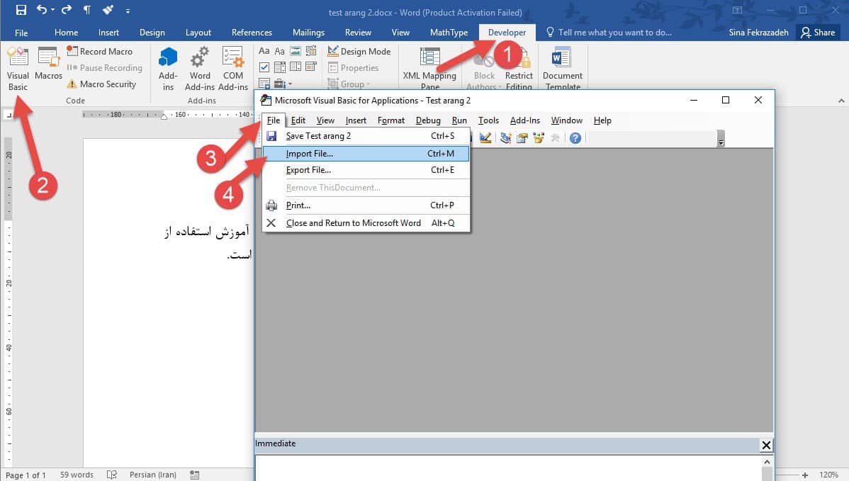Toggle Design Mode in the Controls group

tap(359, 52)
